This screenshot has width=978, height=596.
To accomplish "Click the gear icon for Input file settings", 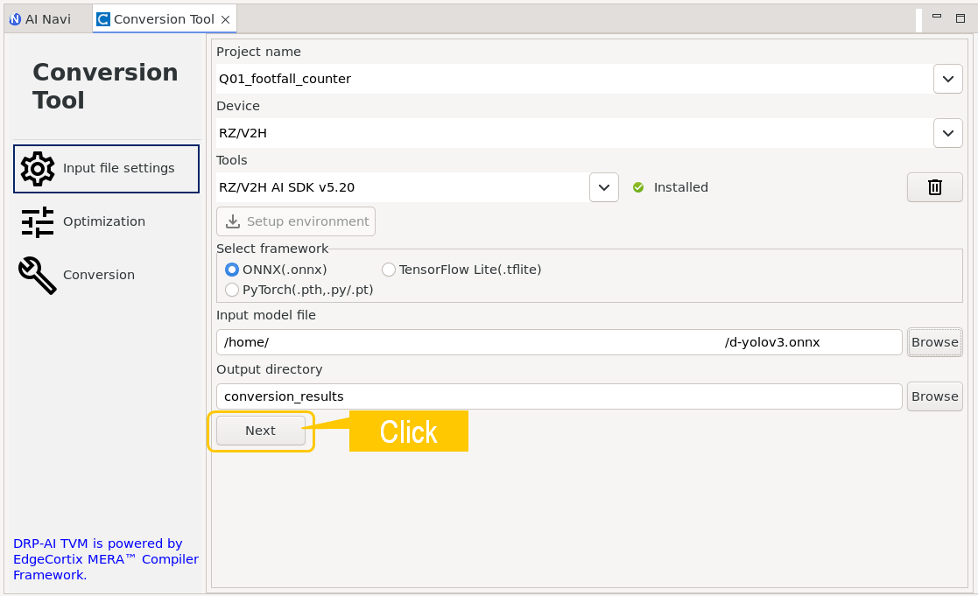I will (38, 168).
